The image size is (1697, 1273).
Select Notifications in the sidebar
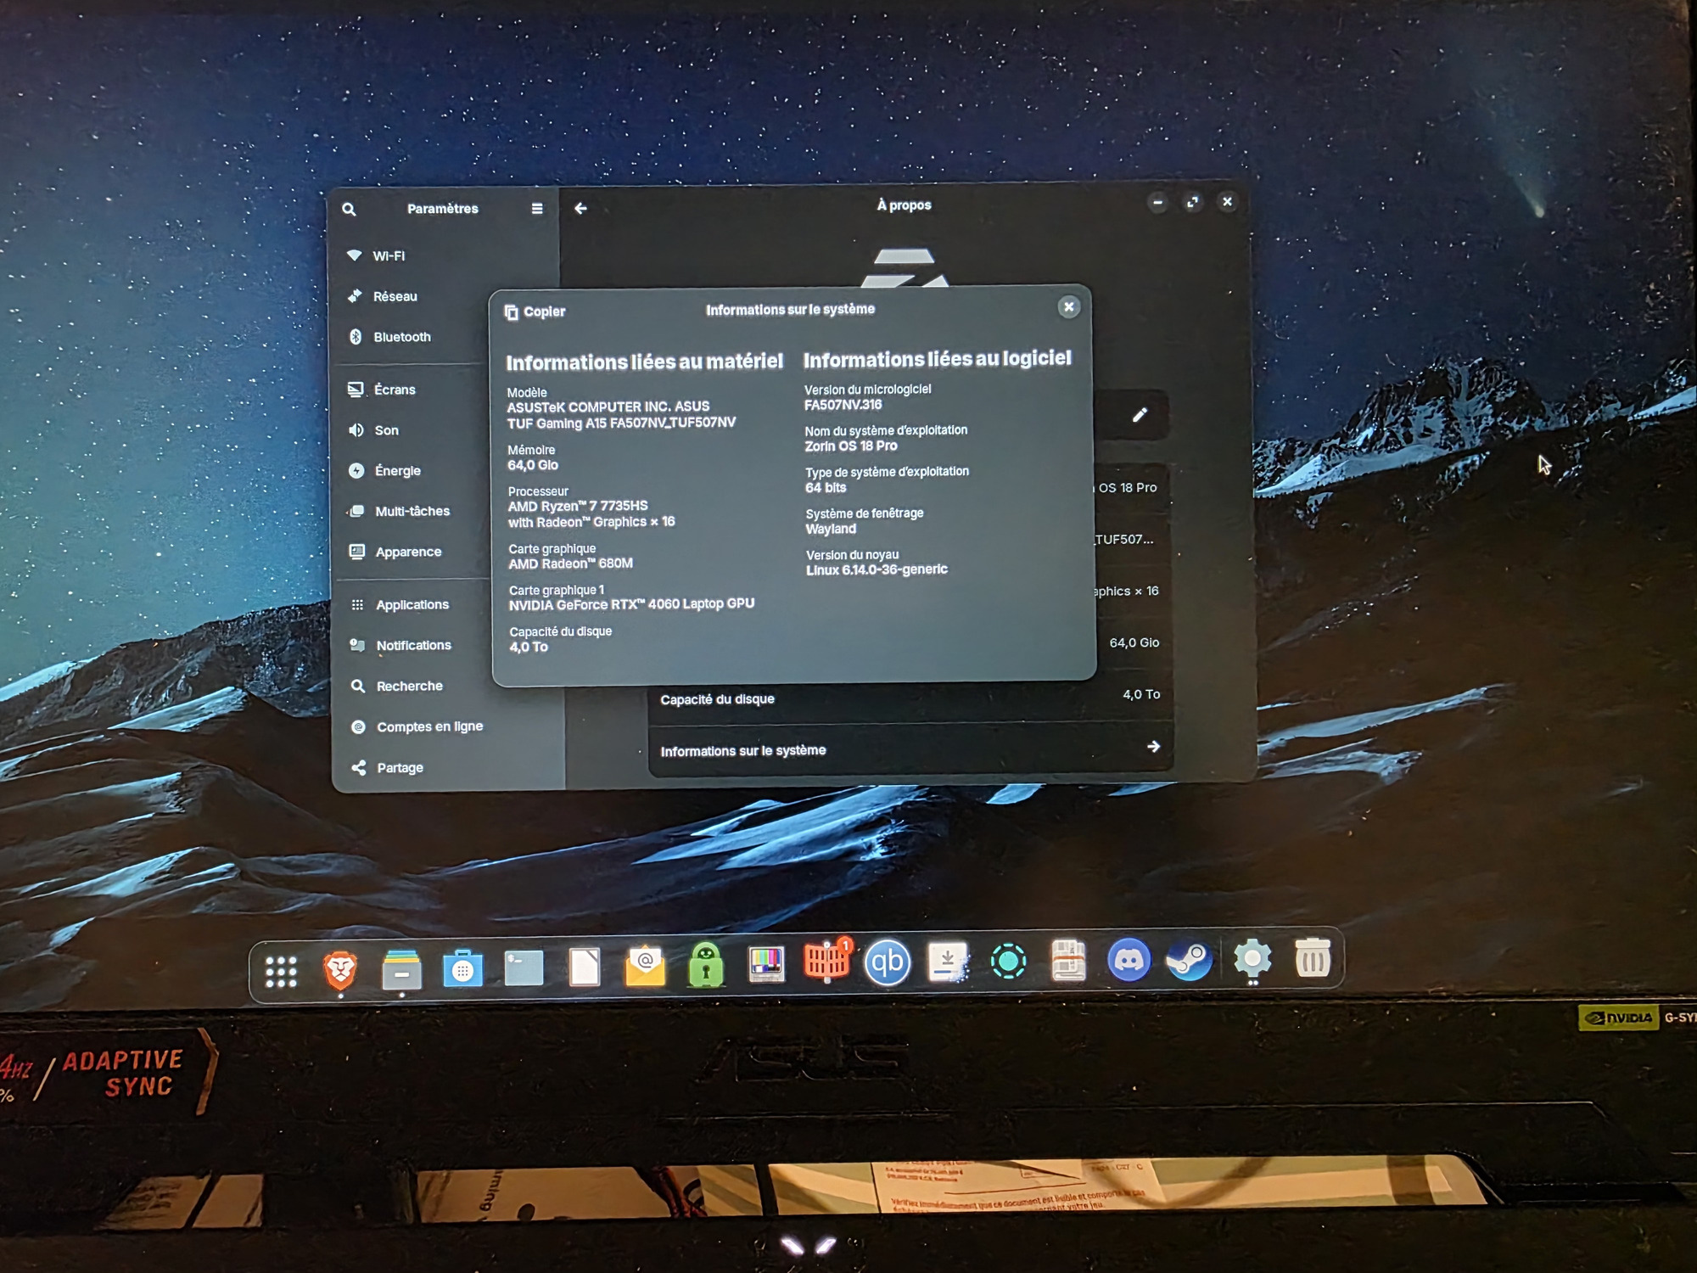[413, 646]
